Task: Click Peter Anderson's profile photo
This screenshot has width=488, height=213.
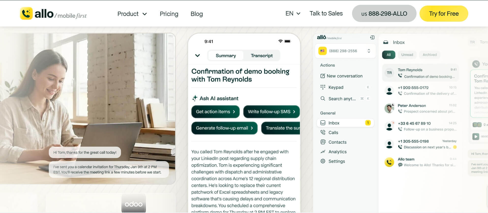Action: [389, 108]
